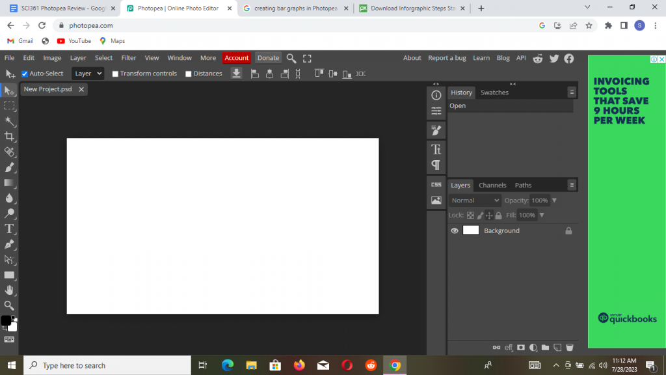This screenshot has width=666, height=375.
Task: Open the CSS panel icon
Action: (436, 185)
